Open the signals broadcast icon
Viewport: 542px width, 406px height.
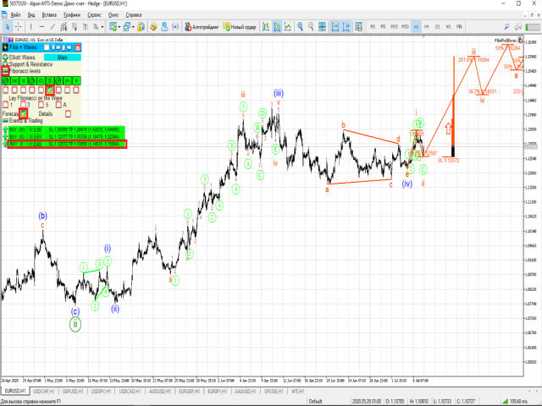pos(175,26)
